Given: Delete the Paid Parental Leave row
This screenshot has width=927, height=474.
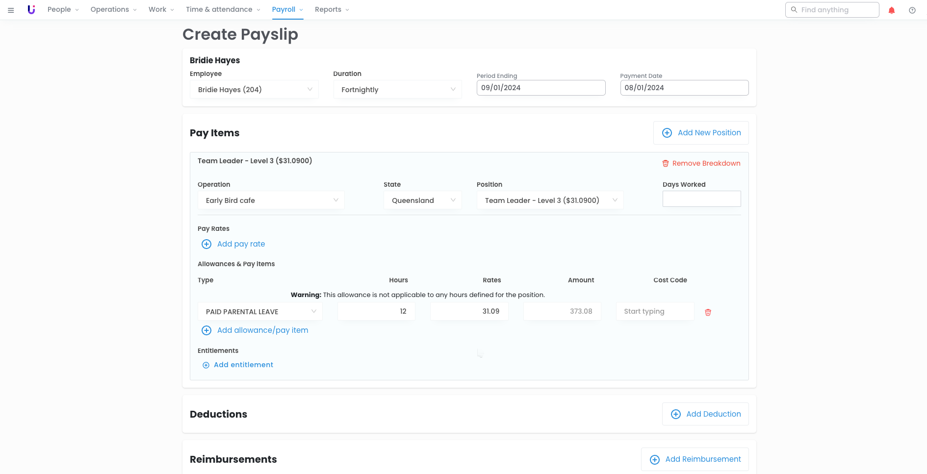Looking at the screenshot, I should (x=708, y=312).
